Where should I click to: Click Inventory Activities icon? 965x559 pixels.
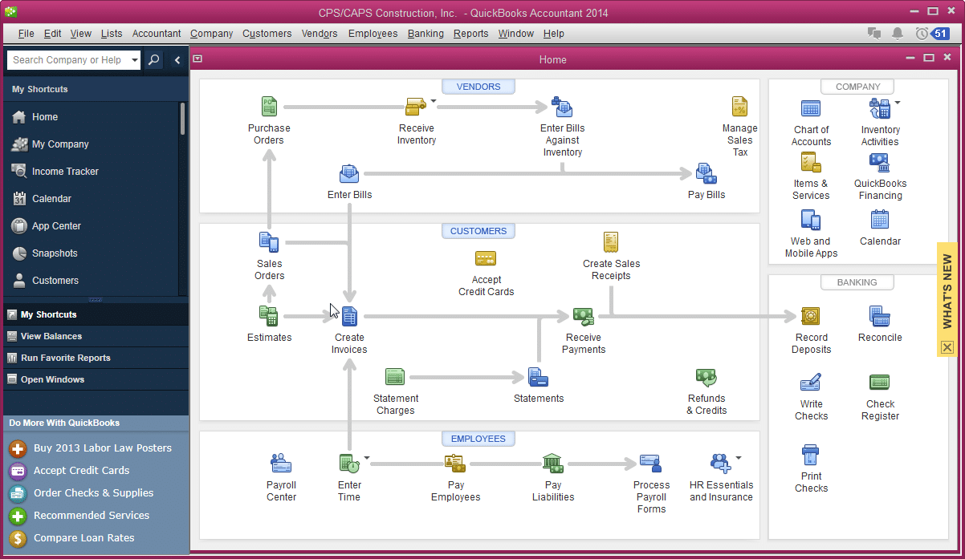(880, 108)
